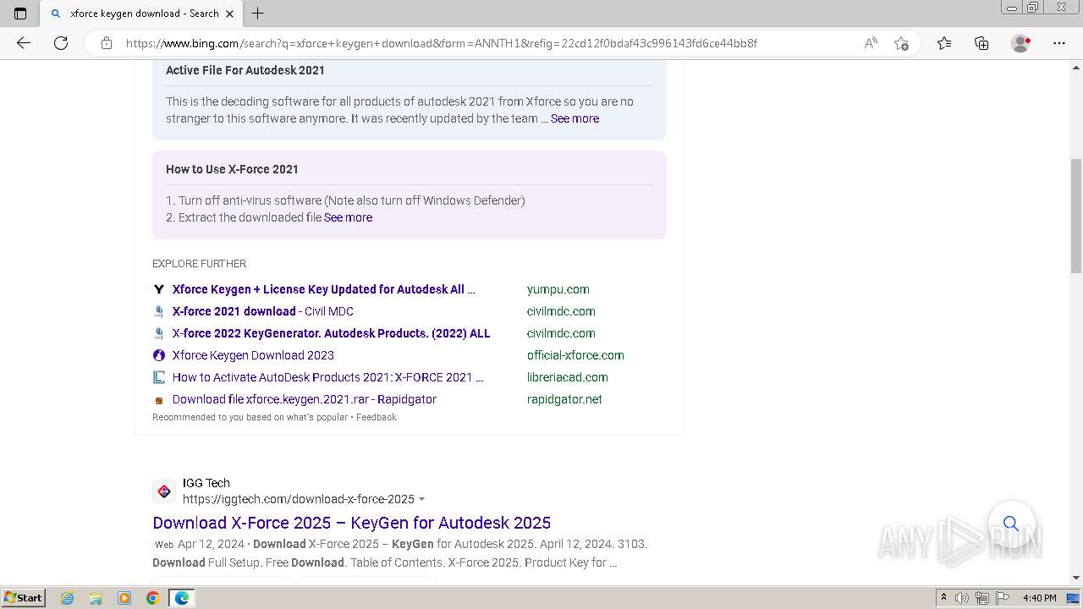1083x609 pixels.
Task: Add this page to favorites star icon
Action: pos(901,43)
